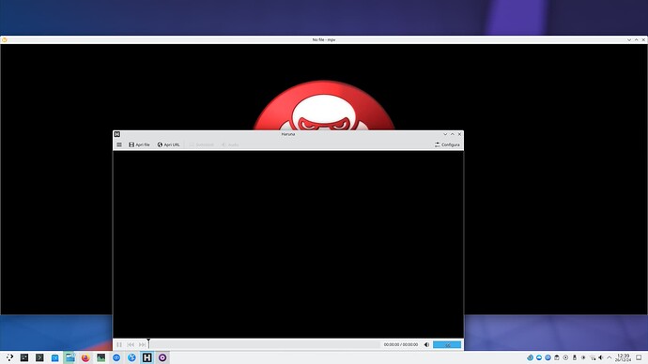This screenshot has height=364, width=648.
Task: Open the dark system monitor taskbar icon
Action: point(24,357)
